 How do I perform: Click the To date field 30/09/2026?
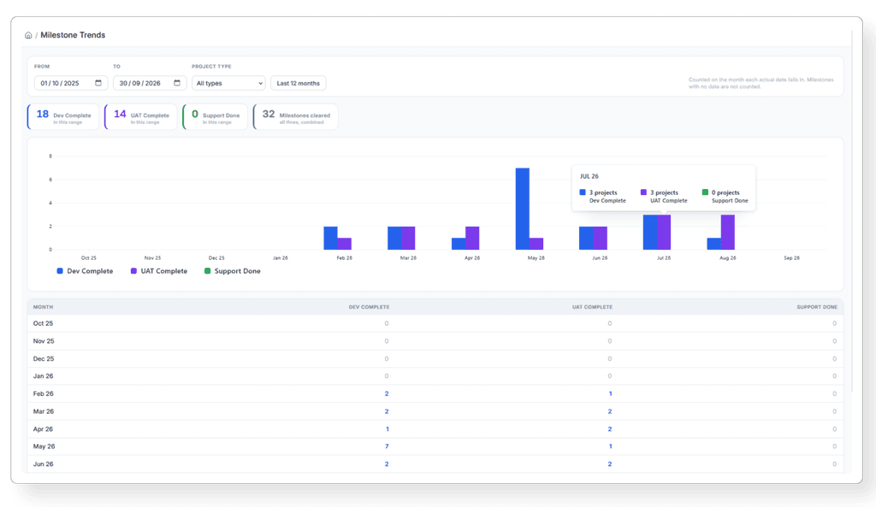149,83
